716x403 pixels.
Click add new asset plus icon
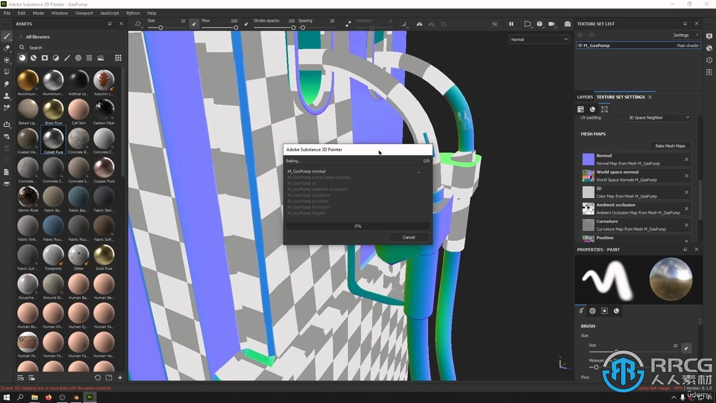(120, 378)
